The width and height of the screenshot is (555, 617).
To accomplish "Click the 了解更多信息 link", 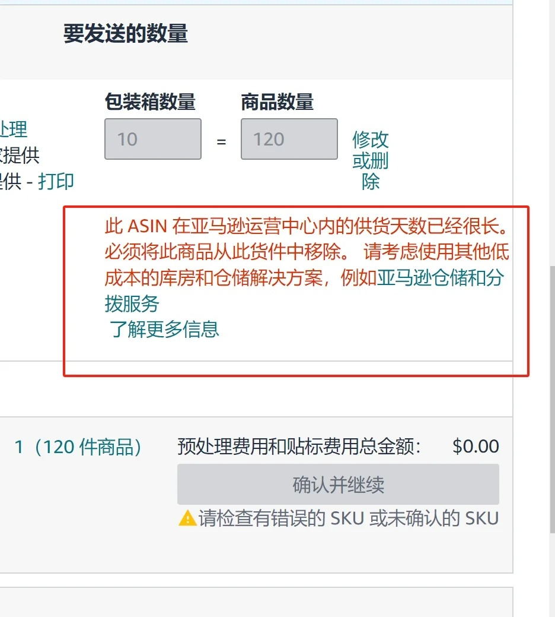I will (164, 329).
